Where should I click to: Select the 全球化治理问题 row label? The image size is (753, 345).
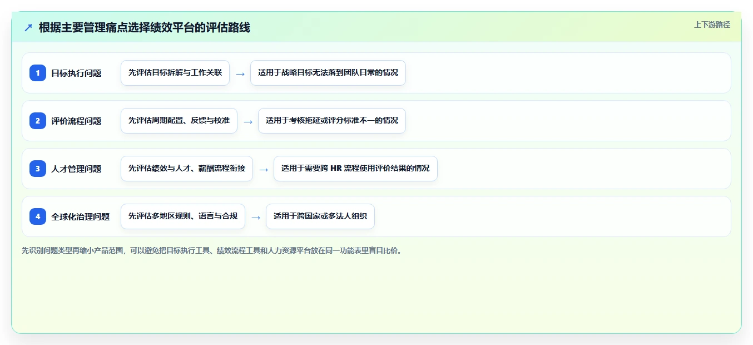pos(81,216)
